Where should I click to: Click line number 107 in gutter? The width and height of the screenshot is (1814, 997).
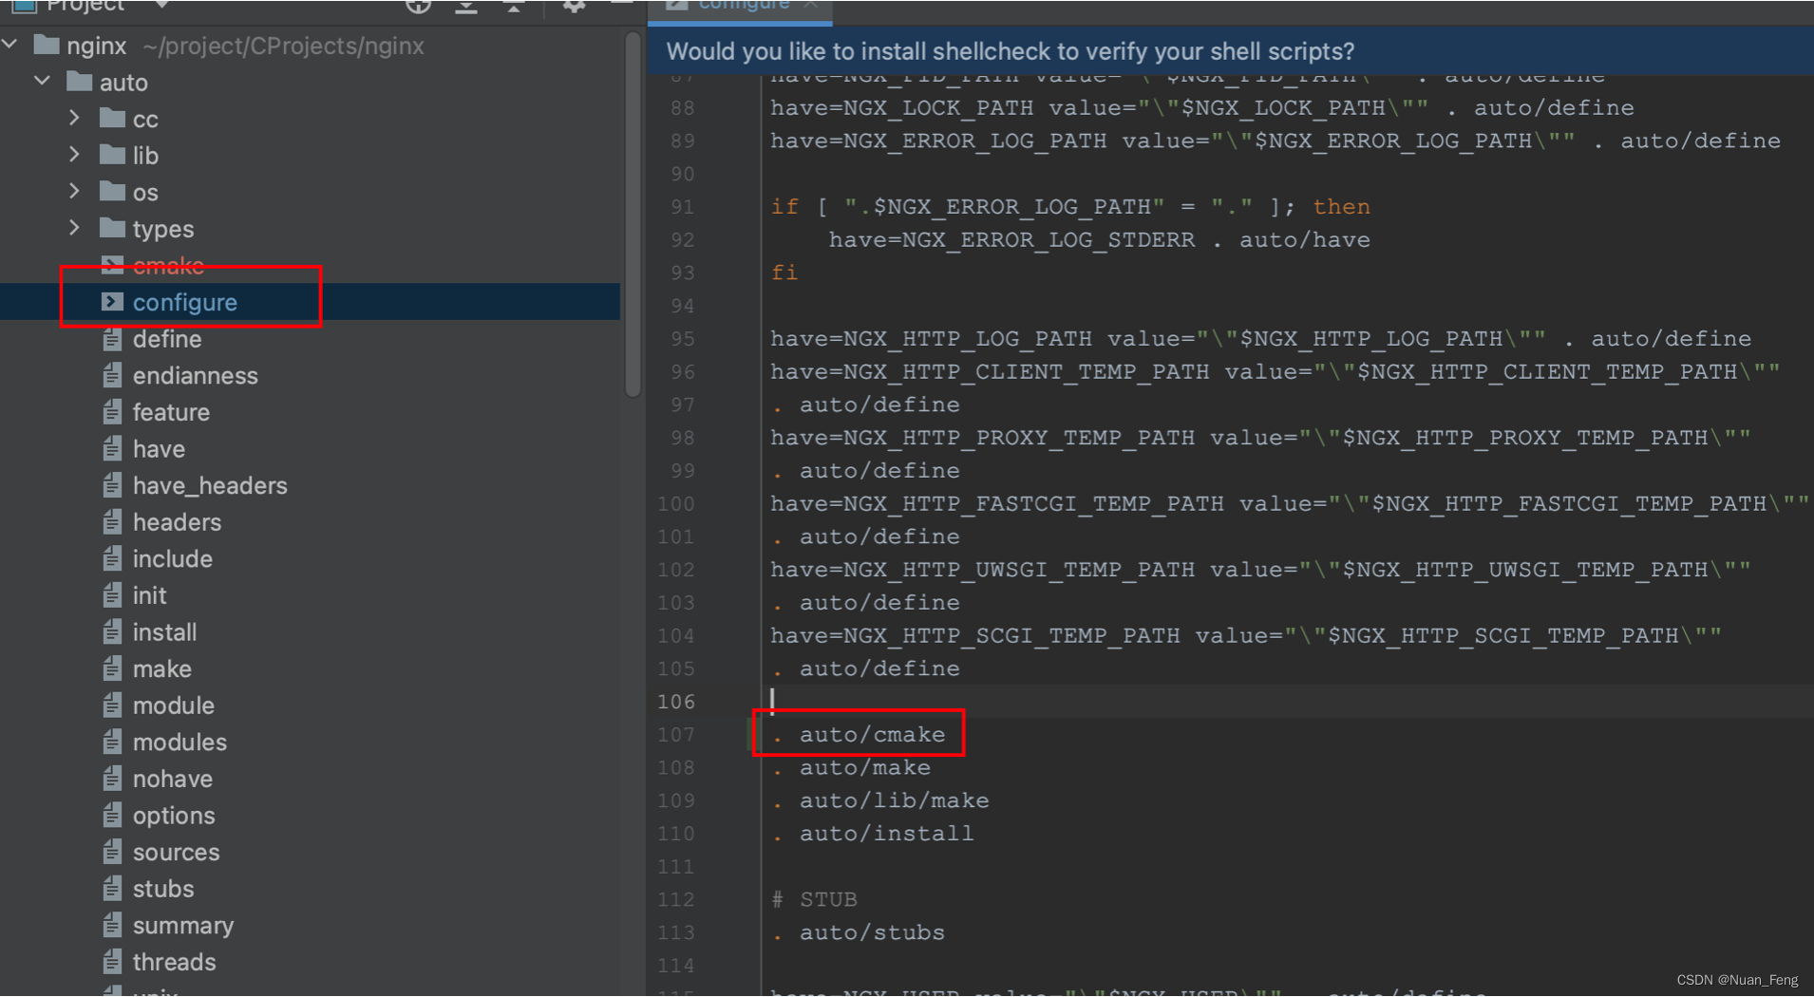click(x=675, y=734)
